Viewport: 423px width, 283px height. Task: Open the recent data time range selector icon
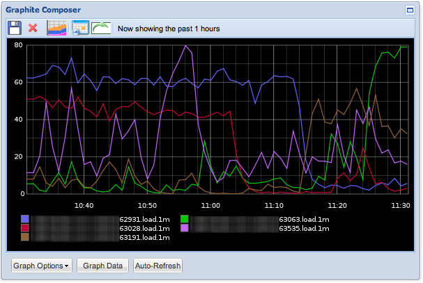point(56,29)
